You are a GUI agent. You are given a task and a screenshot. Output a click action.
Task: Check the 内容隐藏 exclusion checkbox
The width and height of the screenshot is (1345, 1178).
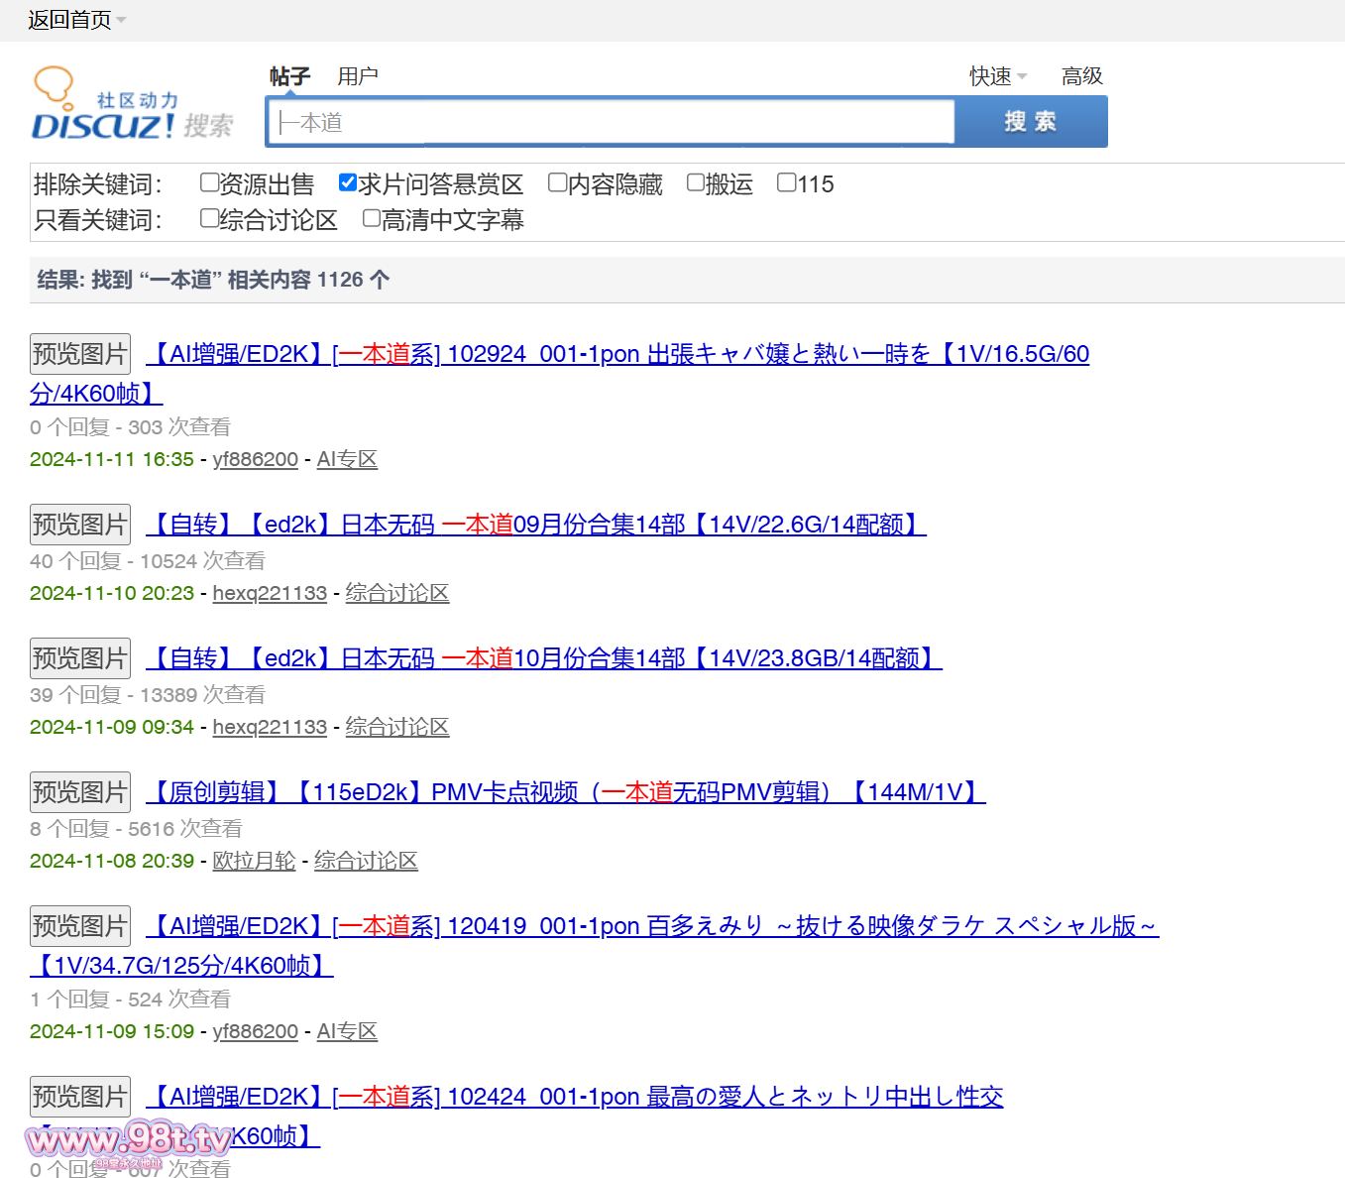point(558,182)
